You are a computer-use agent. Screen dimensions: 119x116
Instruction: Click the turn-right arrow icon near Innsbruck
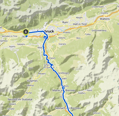[45, 37]
